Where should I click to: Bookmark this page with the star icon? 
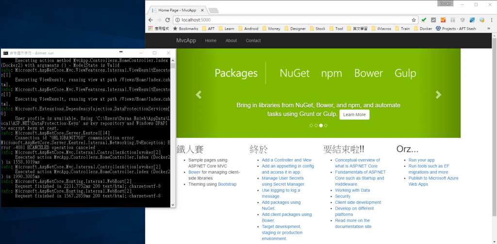[414, 20]
